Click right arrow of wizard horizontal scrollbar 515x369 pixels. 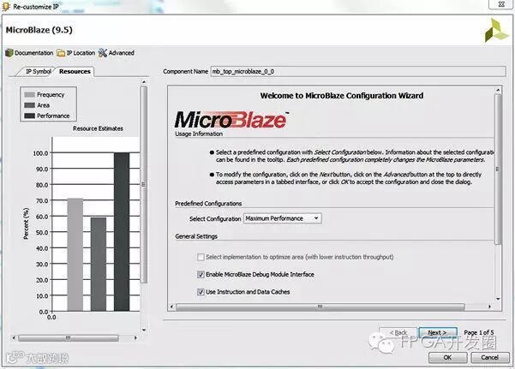(489, 307)
